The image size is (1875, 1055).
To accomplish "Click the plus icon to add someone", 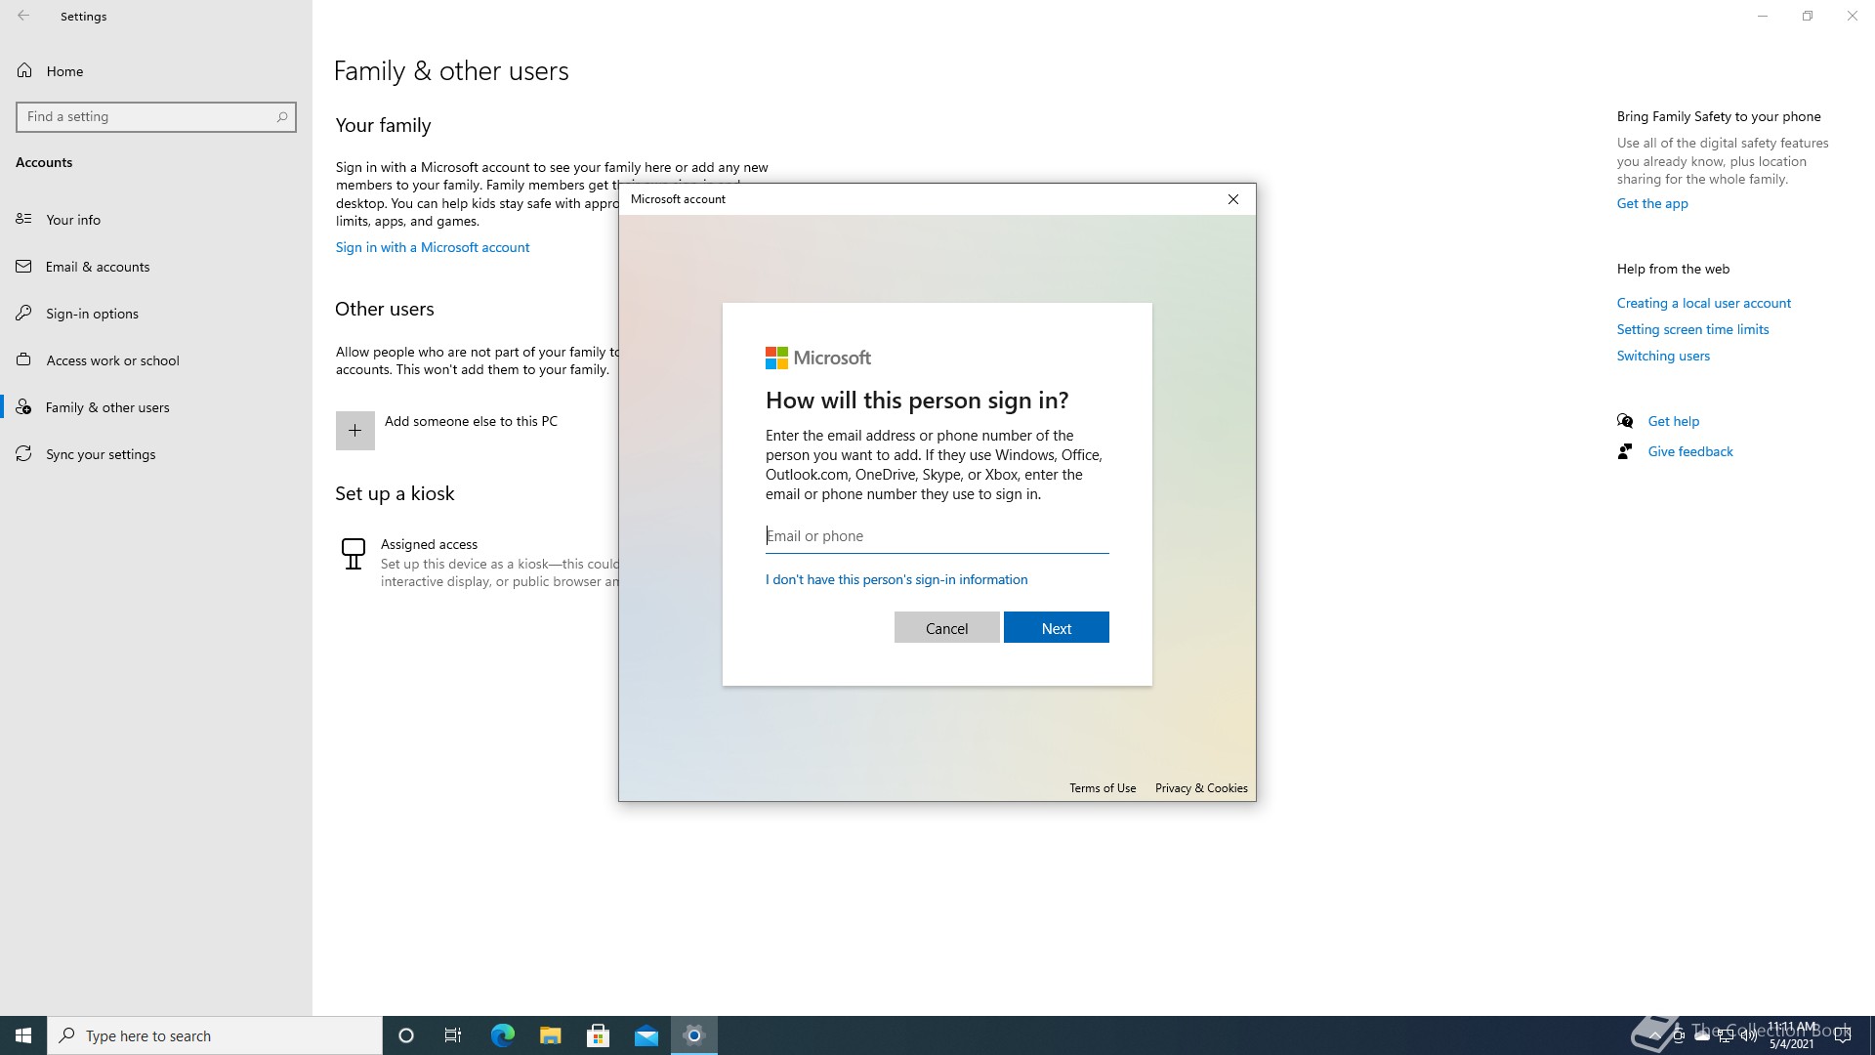I will (354, 430).
